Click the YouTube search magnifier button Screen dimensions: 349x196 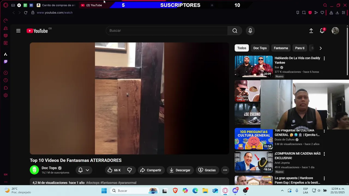235,30
